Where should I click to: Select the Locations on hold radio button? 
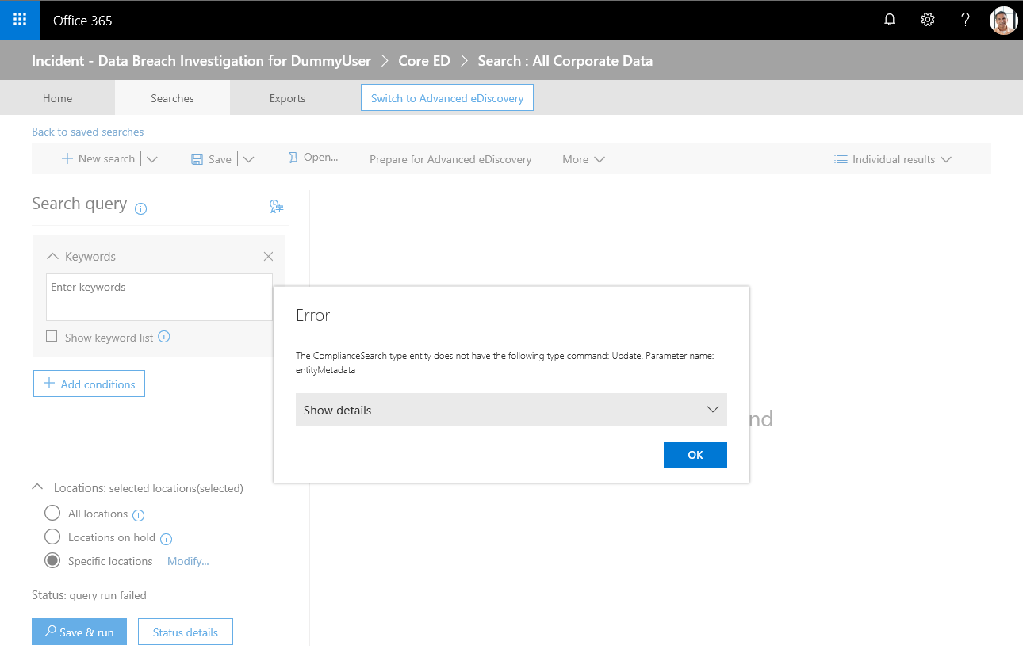click(x=52, y=537)
